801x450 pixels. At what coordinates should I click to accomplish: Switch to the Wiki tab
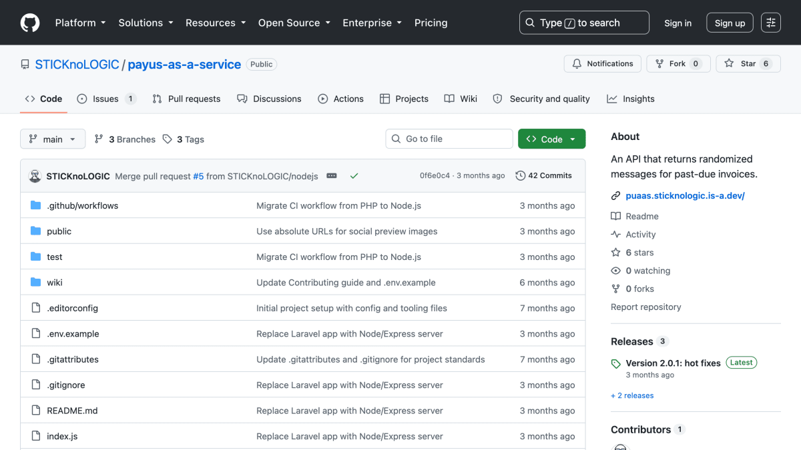point(461,99)
